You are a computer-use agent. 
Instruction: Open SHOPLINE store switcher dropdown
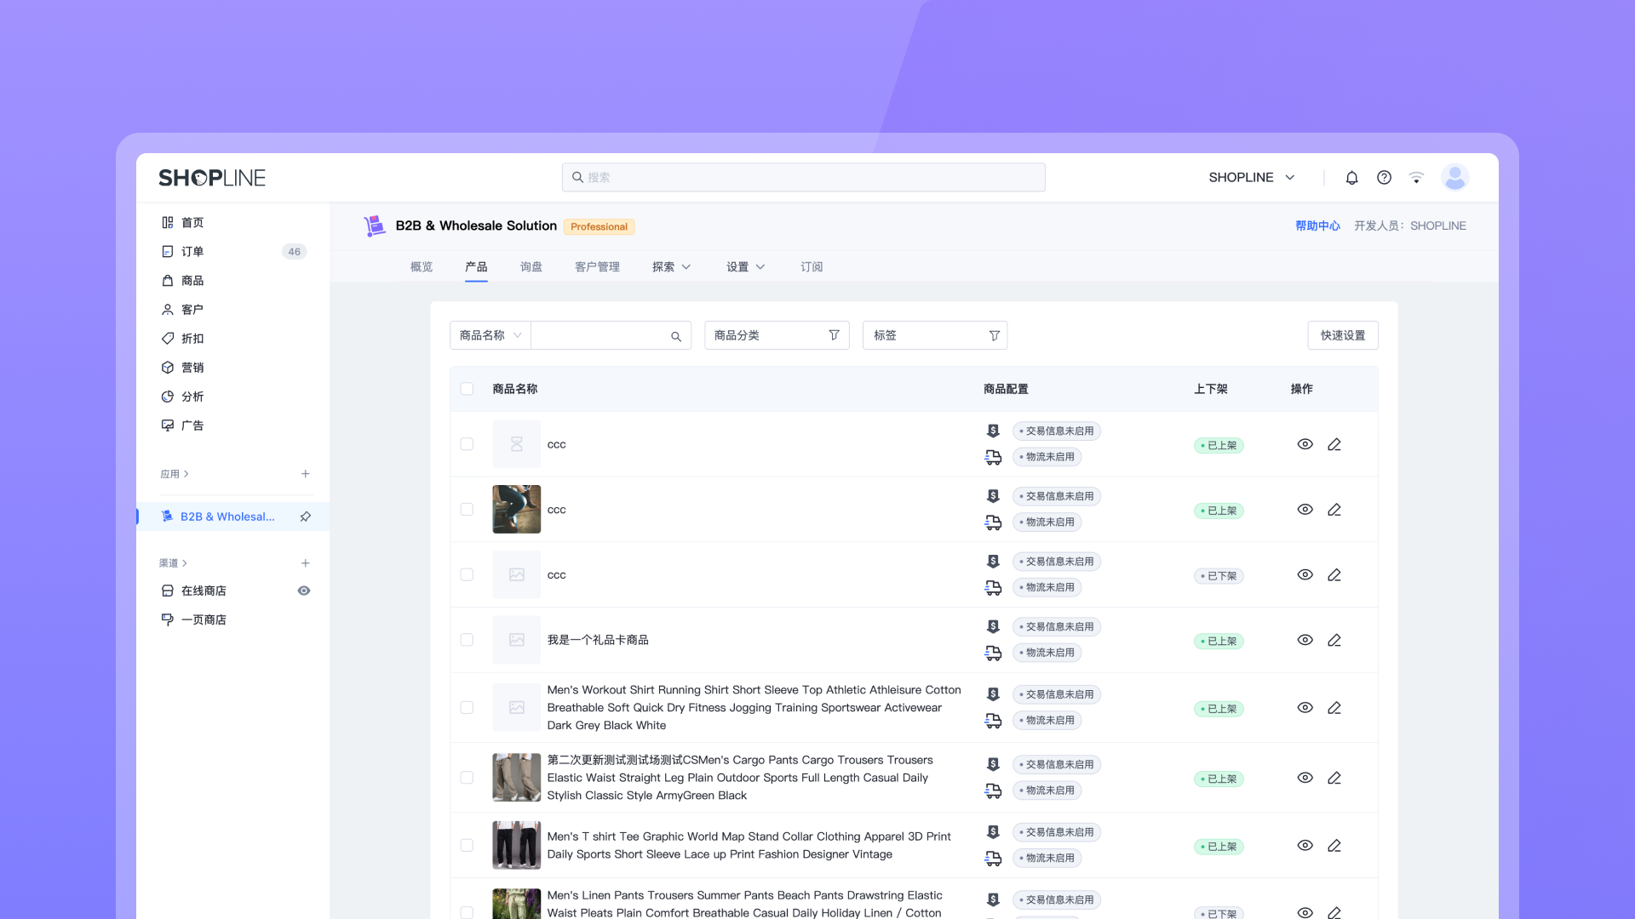tap(1251, 177)
